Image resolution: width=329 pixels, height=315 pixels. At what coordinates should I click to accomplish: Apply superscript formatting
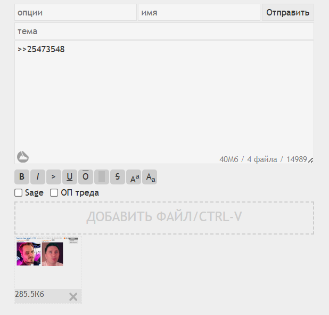pyautogui.click(x=134, y=177)
